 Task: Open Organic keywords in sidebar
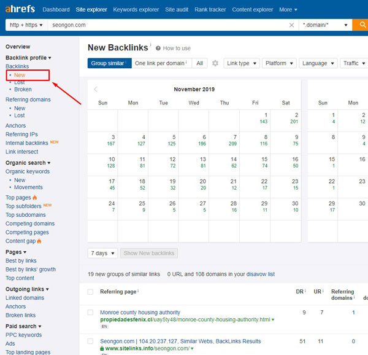(28, 171)
